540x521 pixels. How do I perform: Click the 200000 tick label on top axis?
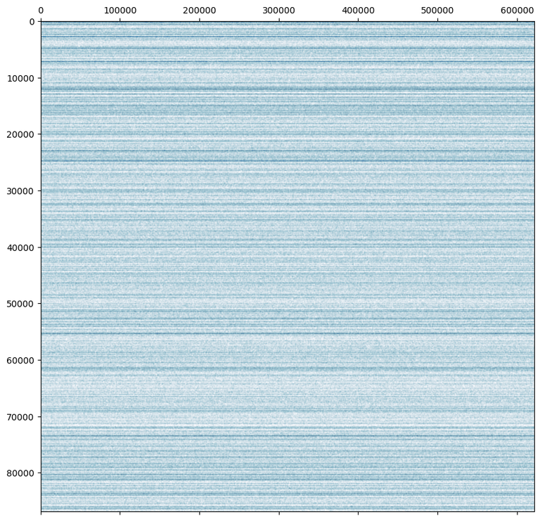pyautogui.click(x=200, y=11)
